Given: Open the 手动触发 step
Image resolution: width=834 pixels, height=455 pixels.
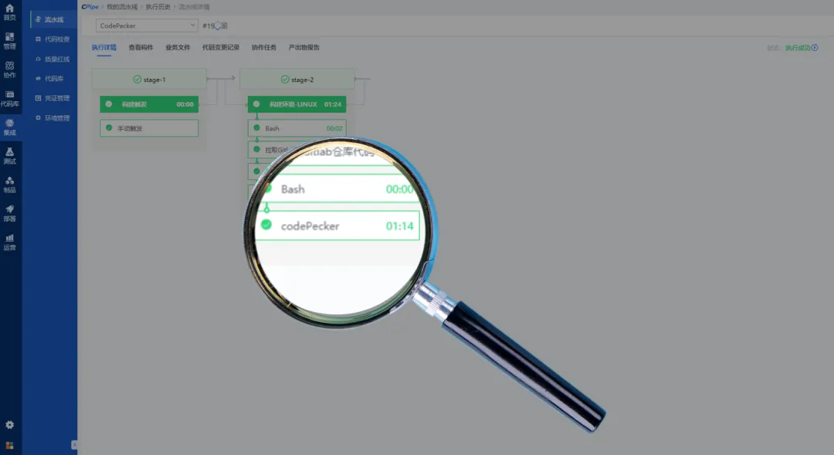Looking at the screenshot, I should pyautogui.click(x=149, y=128).
